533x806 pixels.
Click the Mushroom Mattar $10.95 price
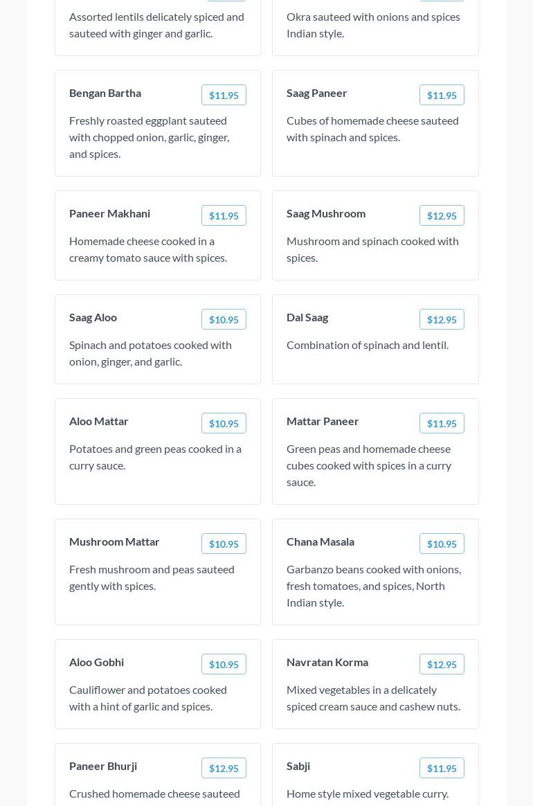[x=224, y=544]
